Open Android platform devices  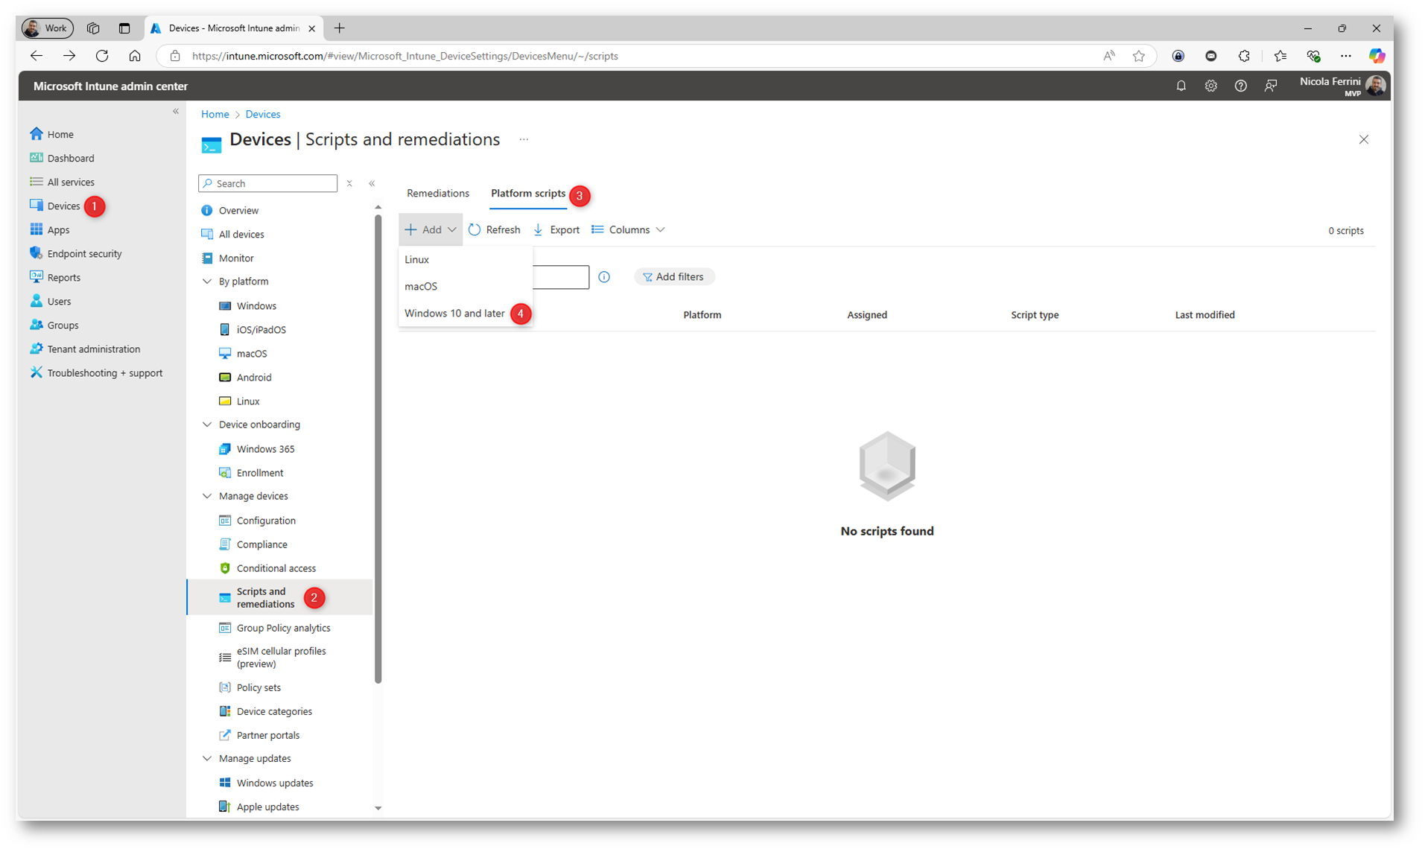coord(246,378)
